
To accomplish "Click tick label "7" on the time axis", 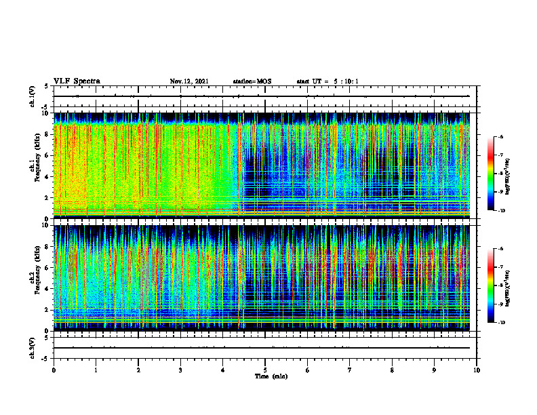I will click(x=350, y=370).
